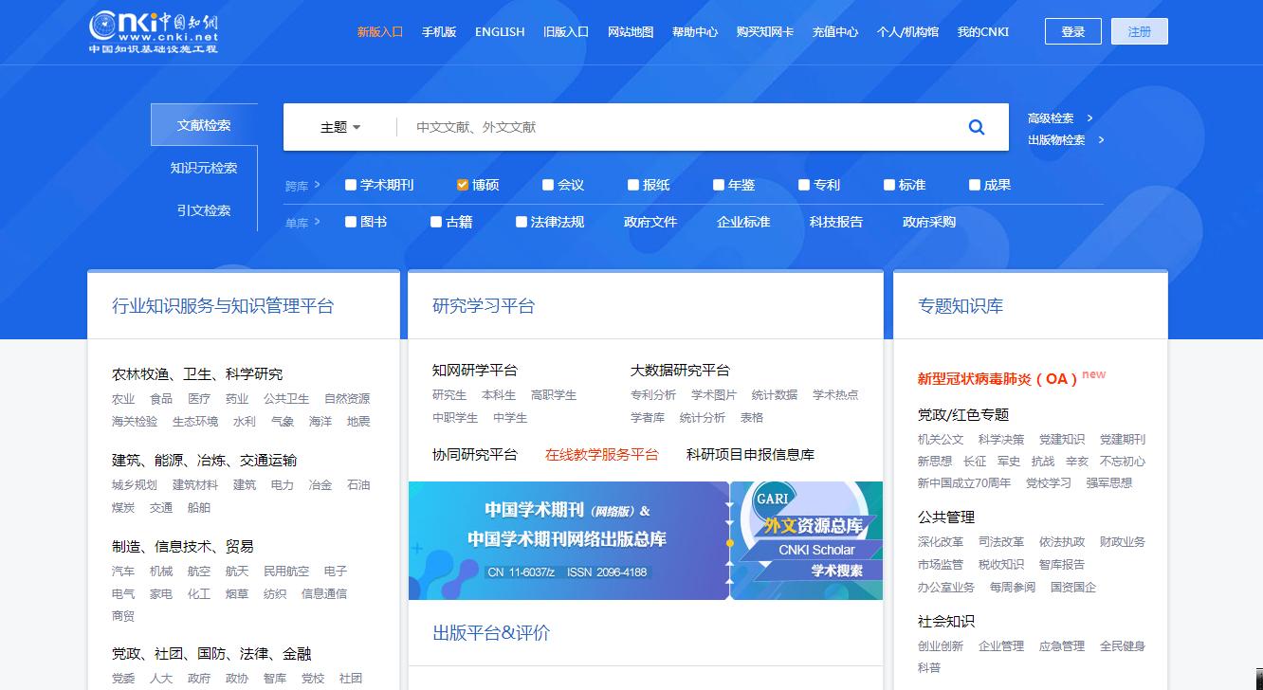Tick the 会议 checkbox
Image resolution: width=1263 pixels, height=690 pixels.
point(548,185)
